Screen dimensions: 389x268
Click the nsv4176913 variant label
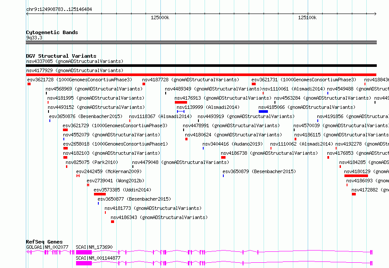223,98
